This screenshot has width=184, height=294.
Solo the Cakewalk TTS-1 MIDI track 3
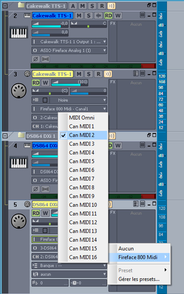coord(89,74)
